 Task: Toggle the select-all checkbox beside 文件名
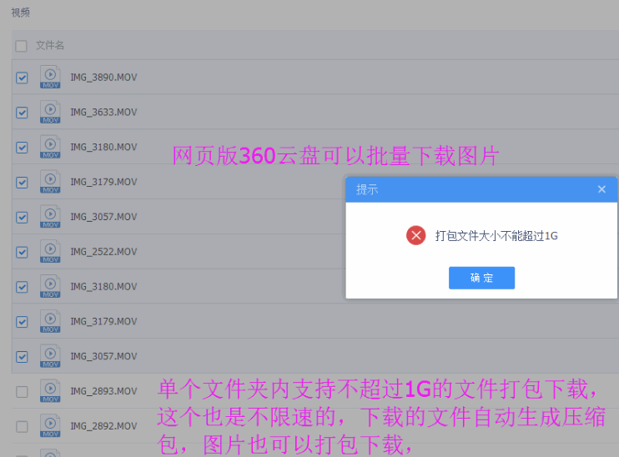tap(22, 46)
